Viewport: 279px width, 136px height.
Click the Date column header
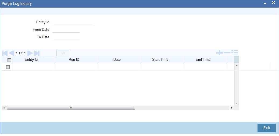pos(117,60)
